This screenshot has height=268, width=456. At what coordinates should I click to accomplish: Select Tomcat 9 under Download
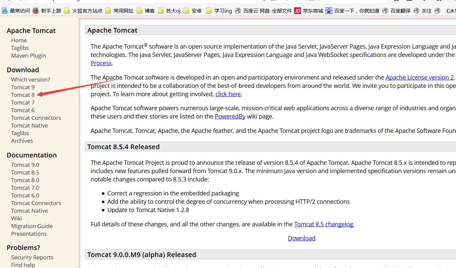pos(23,87)
